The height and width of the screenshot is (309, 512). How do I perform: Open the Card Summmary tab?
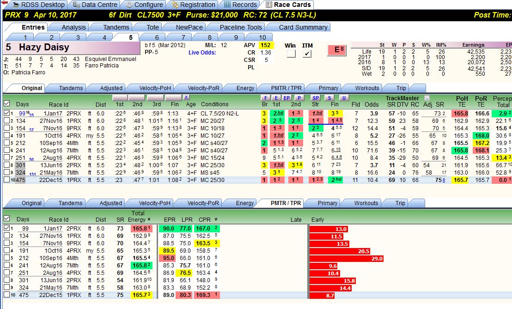point(303,27)
